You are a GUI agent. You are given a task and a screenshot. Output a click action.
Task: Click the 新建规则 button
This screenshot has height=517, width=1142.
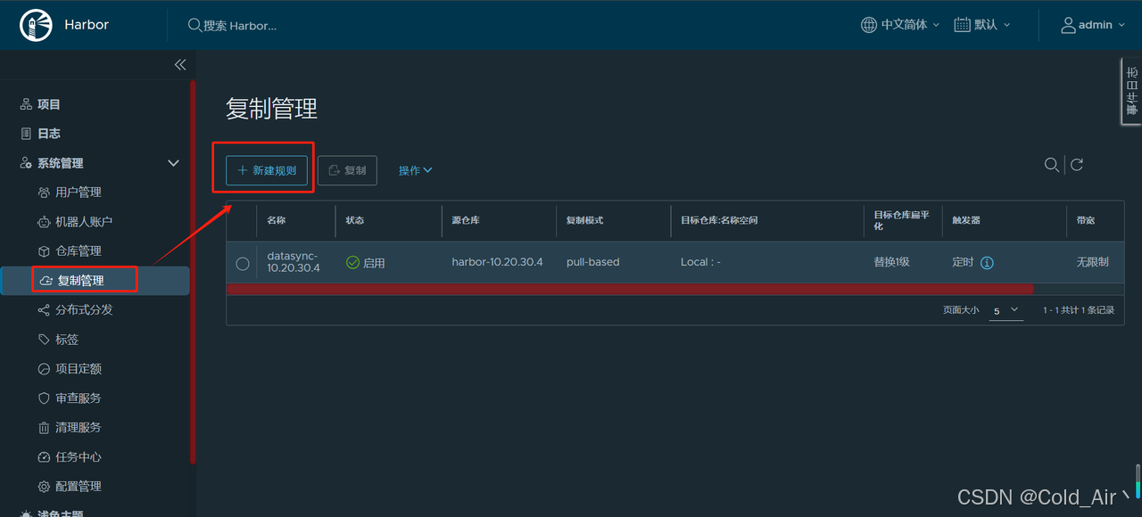pyautogui.click(x=264, y=169)
